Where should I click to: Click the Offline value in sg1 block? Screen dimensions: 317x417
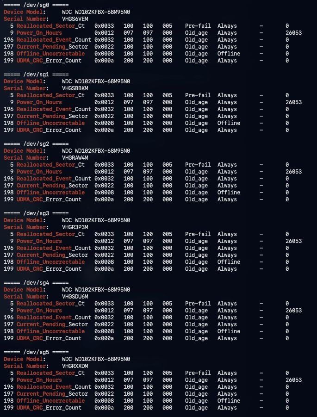229,123
